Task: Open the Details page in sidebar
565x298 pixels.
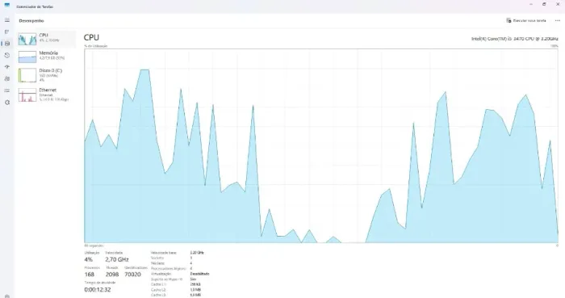Action: pos(6,90)
